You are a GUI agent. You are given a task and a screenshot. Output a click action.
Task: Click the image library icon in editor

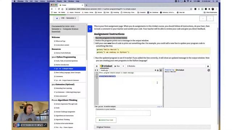(161, 70)
